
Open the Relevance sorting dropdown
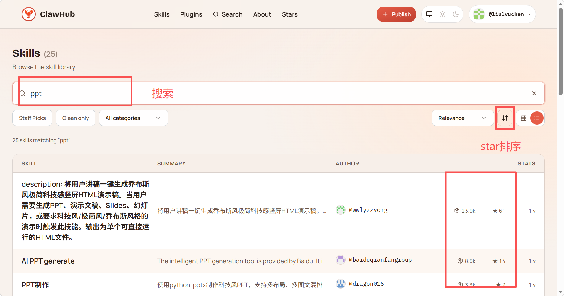462,118
